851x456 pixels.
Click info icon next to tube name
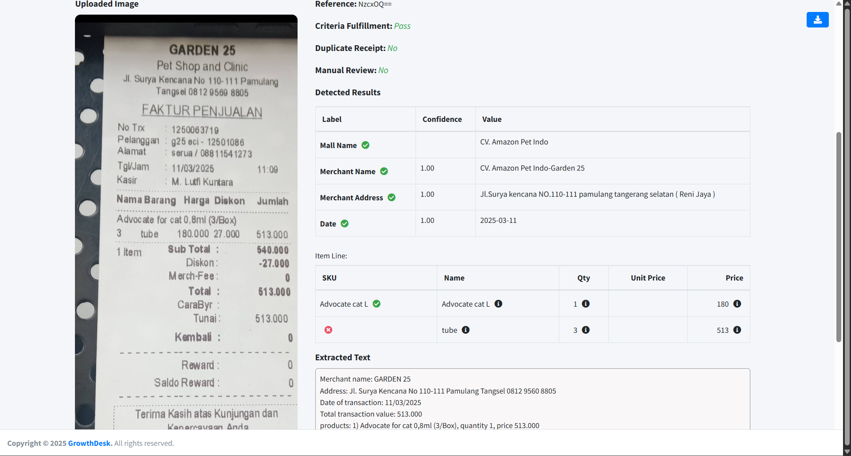[x=466, y=330]
